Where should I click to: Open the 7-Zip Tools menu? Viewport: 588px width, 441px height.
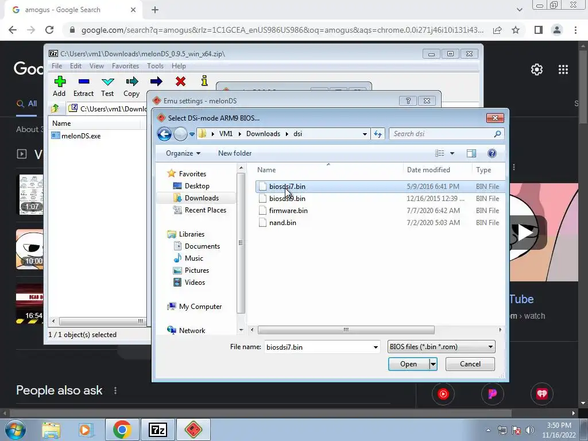155,65
